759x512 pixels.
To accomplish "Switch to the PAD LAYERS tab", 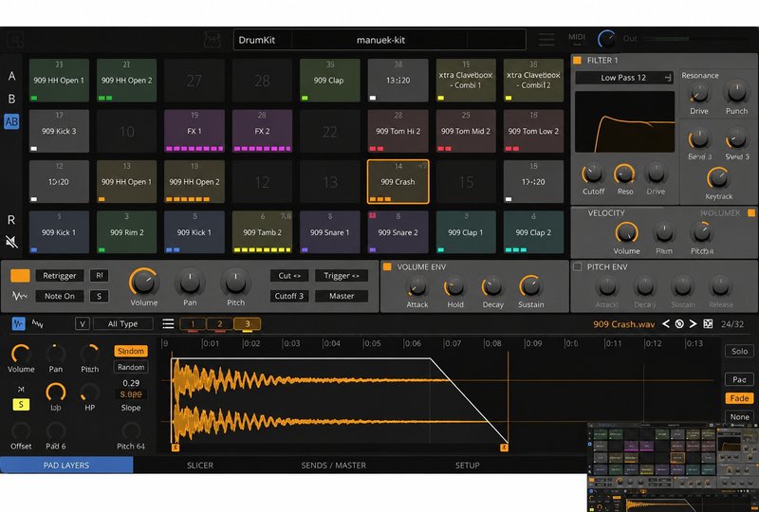I will 66,465.
